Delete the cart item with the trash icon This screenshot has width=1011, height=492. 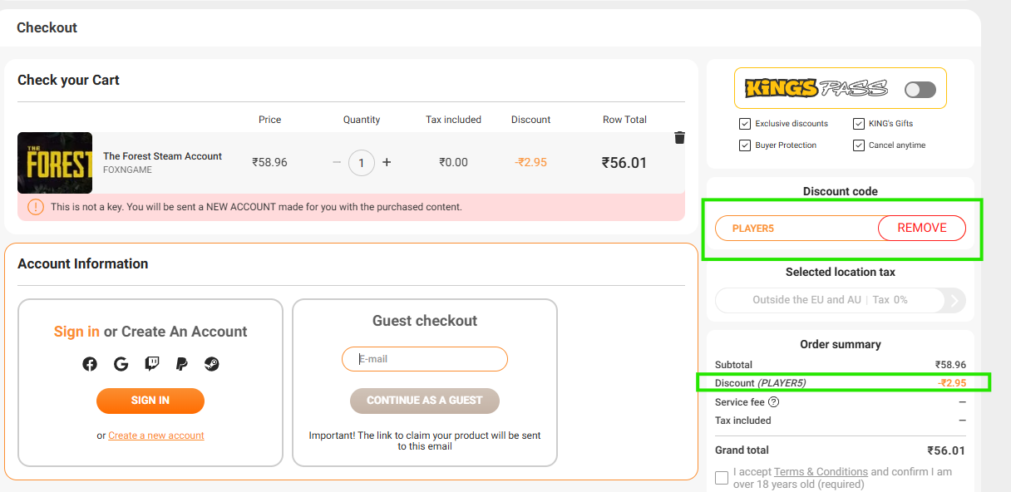coord(679,137)
